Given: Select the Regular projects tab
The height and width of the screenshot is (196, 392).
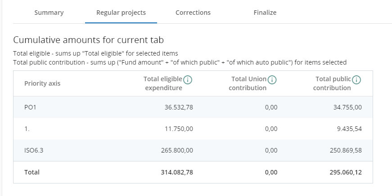Looking at the screenshot, I should point(121,13).
